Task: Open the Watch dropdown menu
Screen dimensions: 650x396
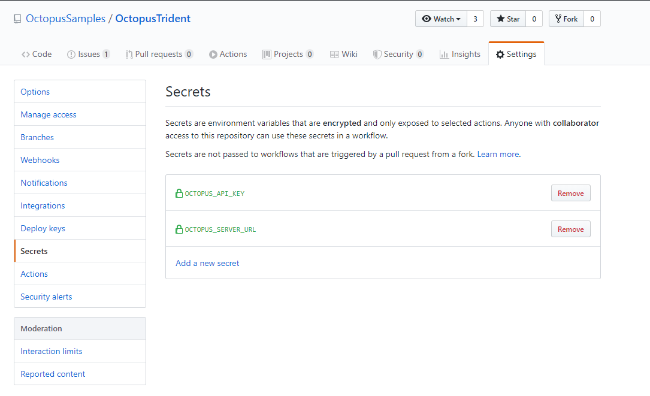Action: coord(441,19)
